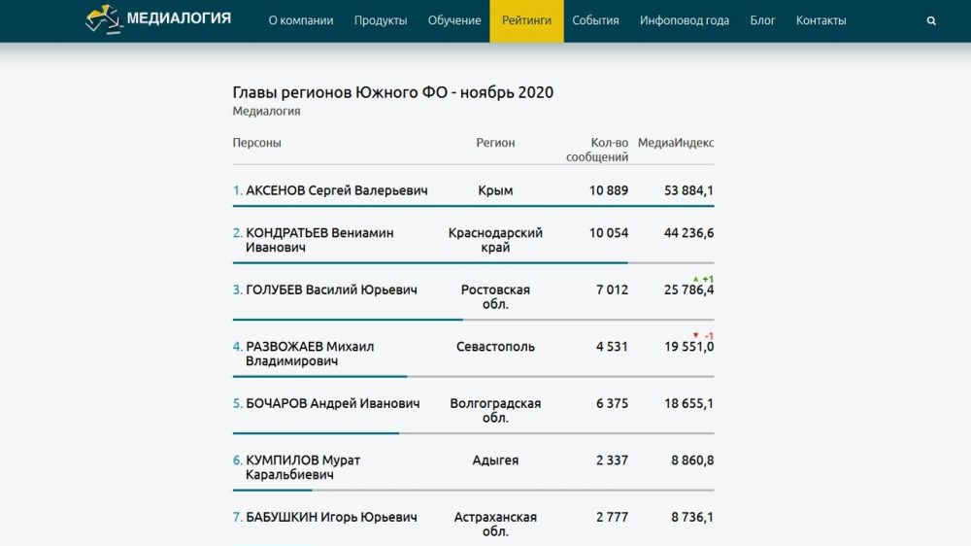The image size is (971, 546).
Task: Open the О компании menu
Action: 301,20
